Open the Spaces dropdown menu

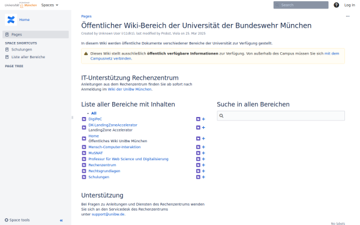tap(50, 5)
